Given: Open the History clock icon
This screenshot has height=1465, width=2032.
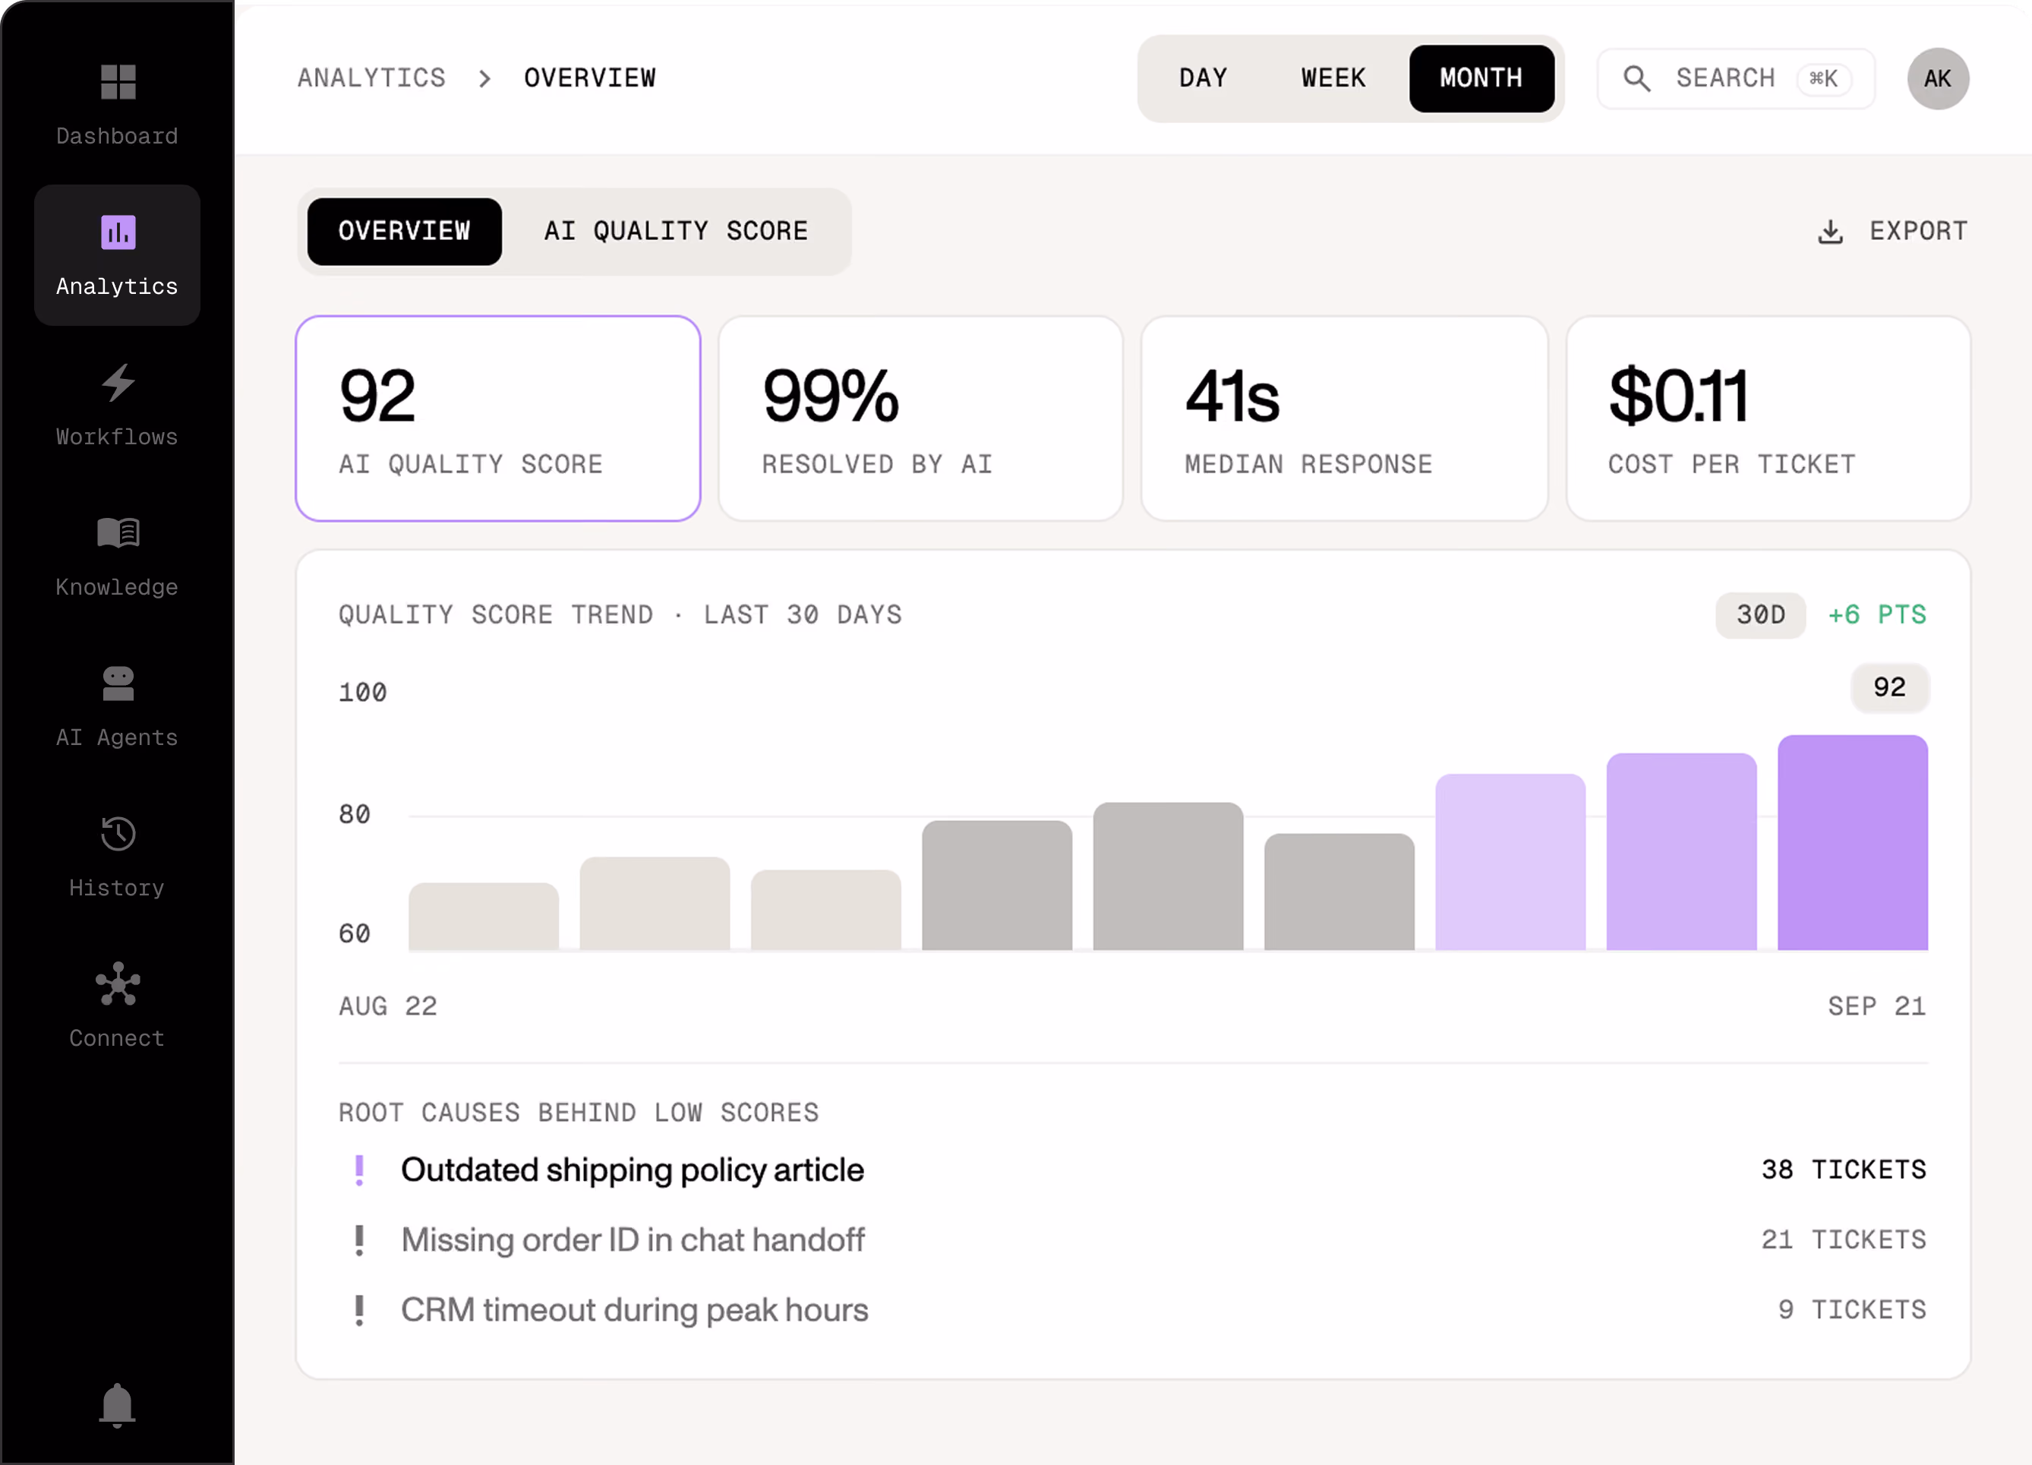Looking at the screenshot, I should coord(118,833).
